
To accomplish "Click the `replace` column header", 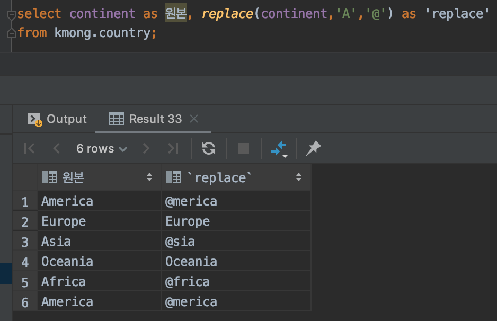I will [x=220, y=177].
